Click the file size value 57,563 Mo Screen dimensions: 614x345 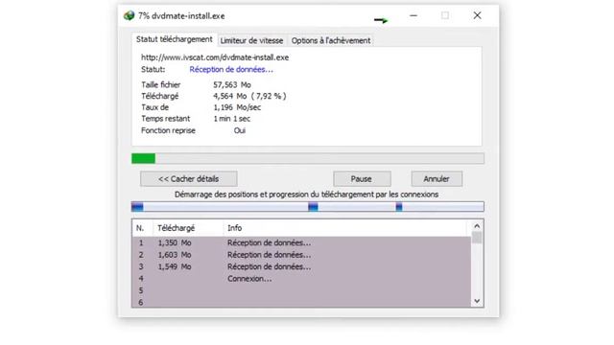click(232, 85)
